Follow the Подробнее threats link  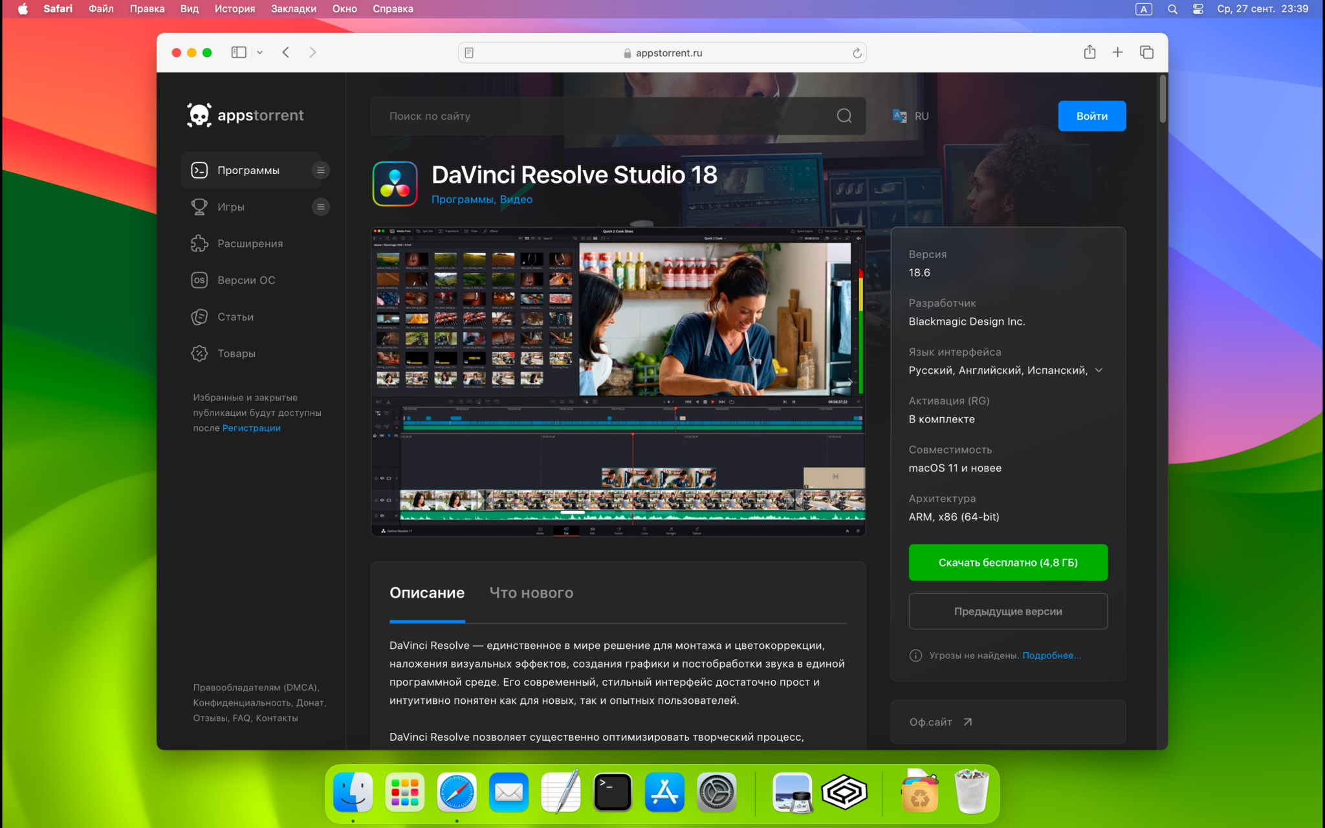(x=1051, y=655)
